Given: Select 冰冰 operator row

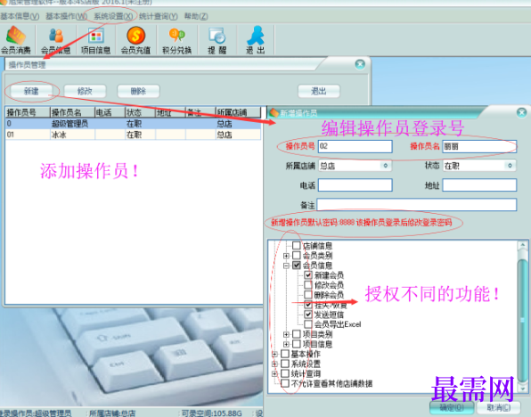Looking at the screenshot, I should [133, 135].
